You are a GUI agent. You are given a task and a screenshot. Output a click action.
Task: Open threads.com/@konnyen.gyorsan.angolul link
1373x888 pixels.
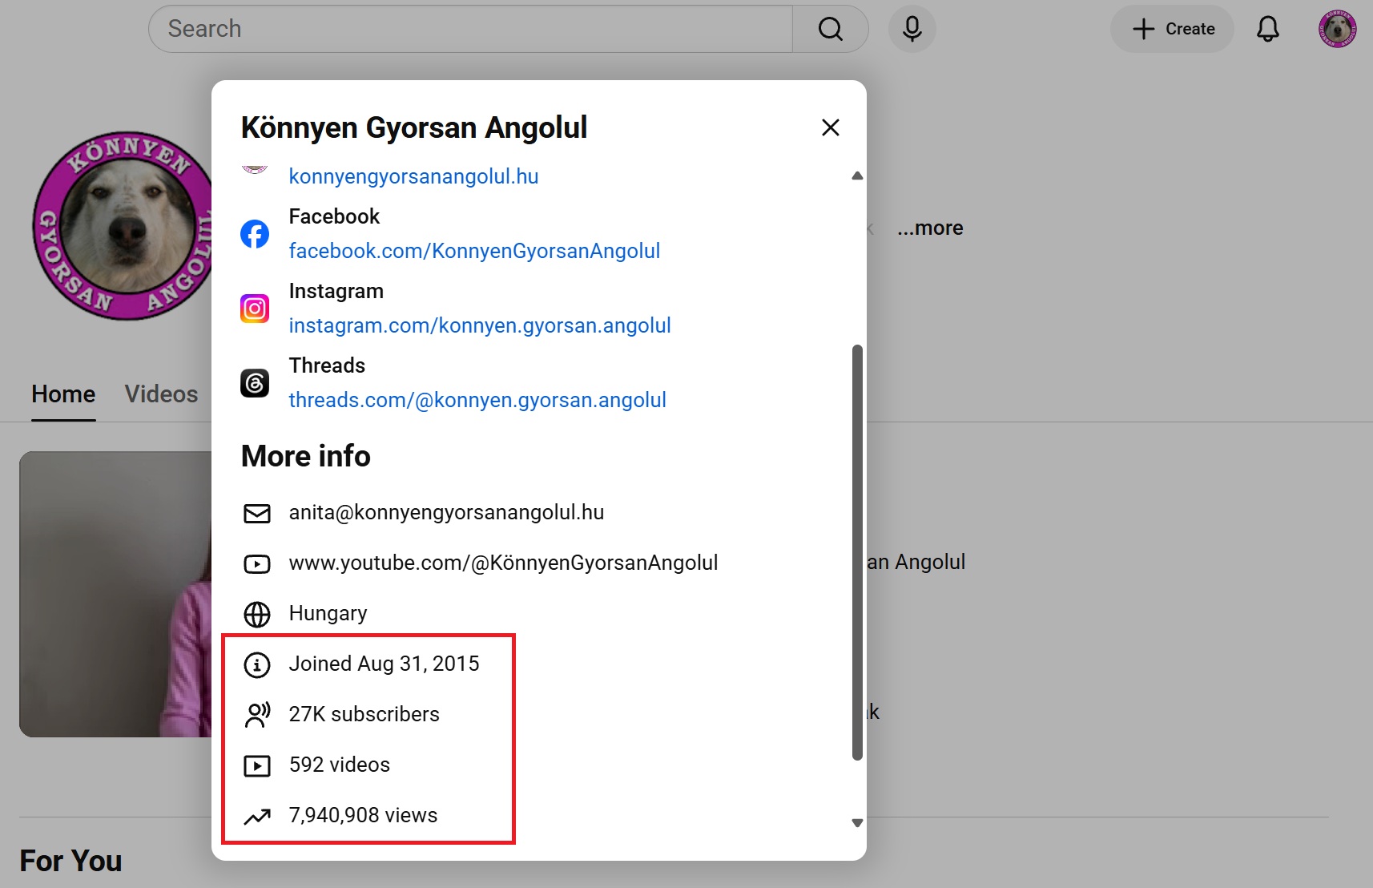477,400
